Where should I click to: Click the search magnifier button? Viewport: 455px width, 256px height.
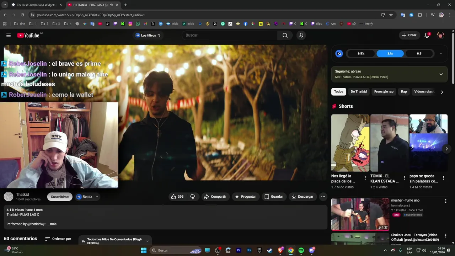pos(285,35)
